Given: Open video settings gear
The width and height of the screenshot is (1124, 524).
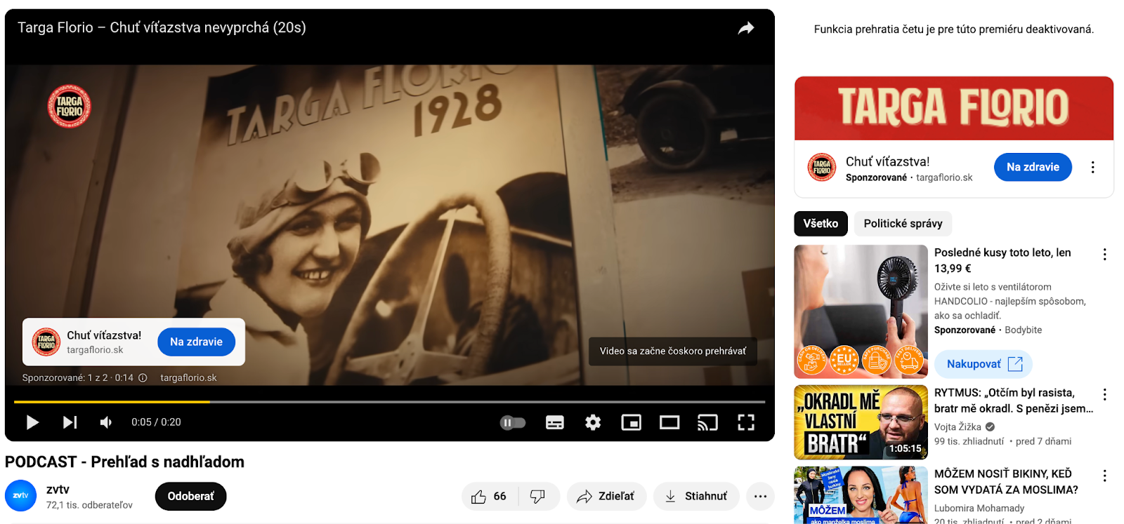Looking at the screenshot, I should coord(593,422).
